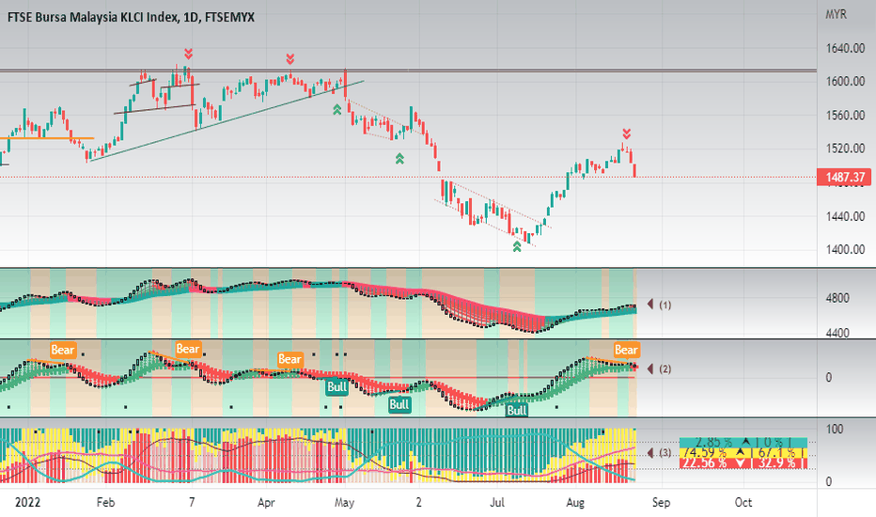Click the Jul label on time axis
This screenshot has height=517, width=876.
[x=497, y=502]
